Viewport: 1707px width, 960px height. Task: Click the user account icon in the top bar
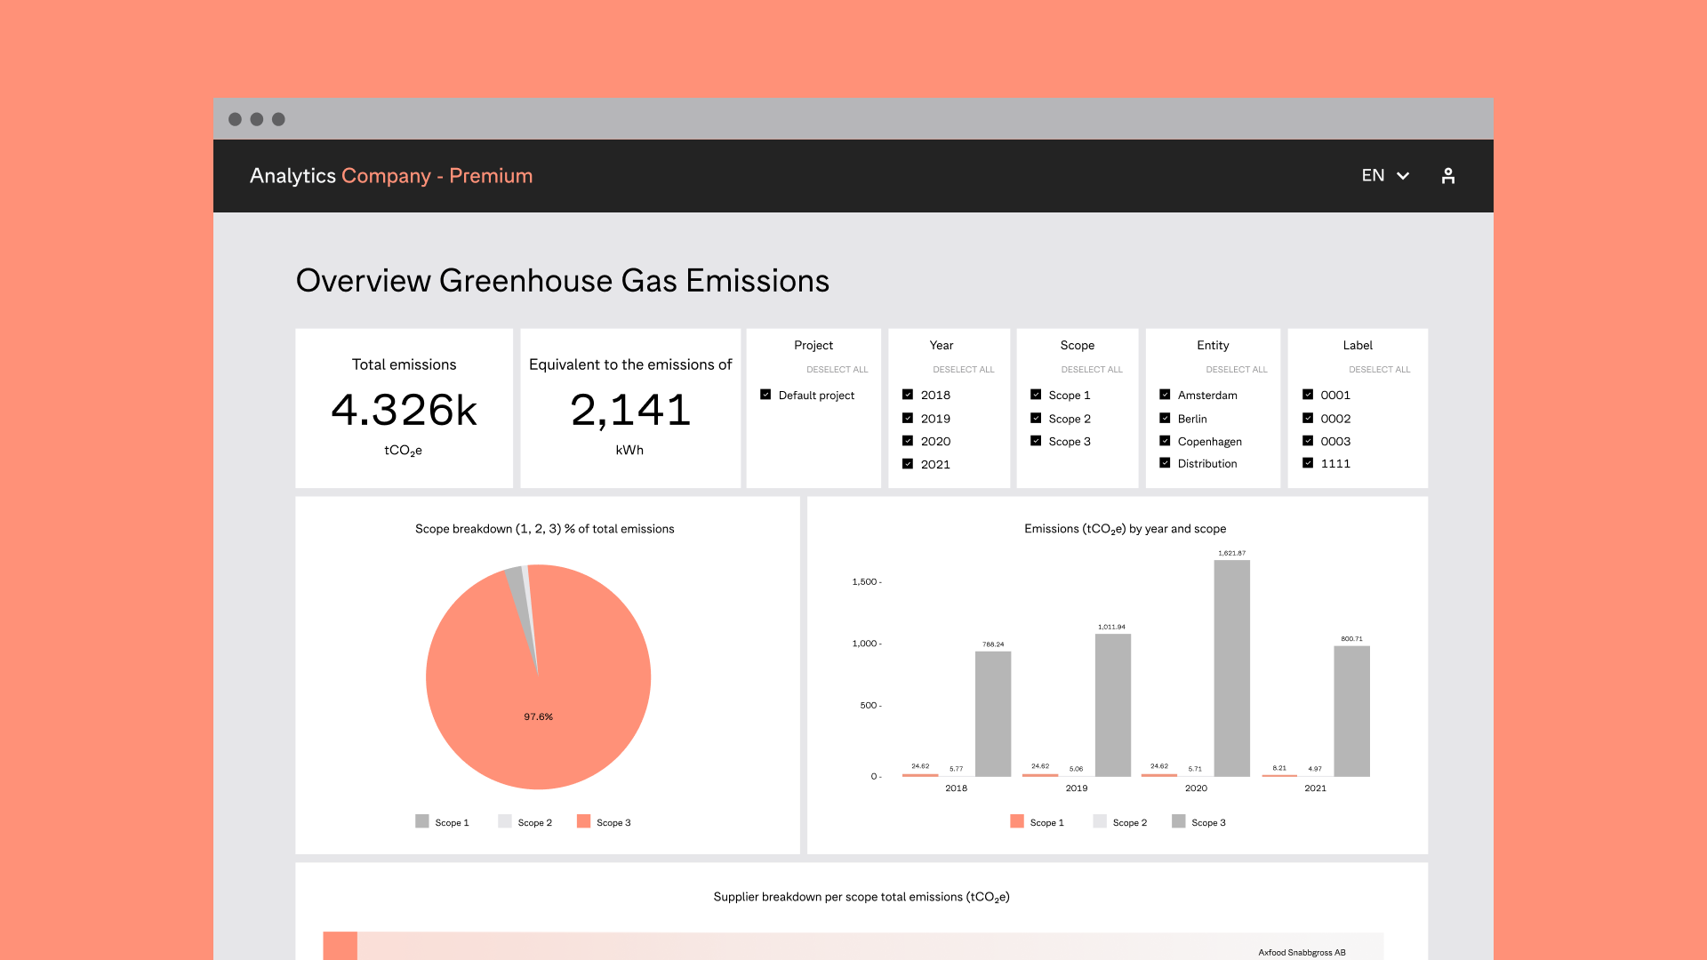pos(1448,175)
